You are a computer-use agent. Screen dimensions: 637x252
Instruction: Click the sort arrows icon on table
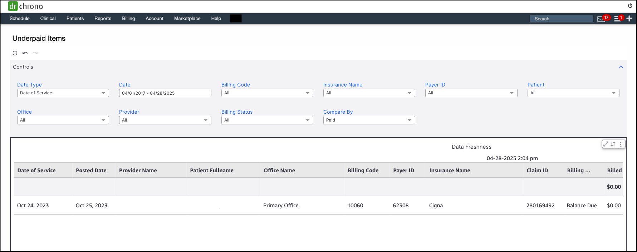[x=613, y=144]
